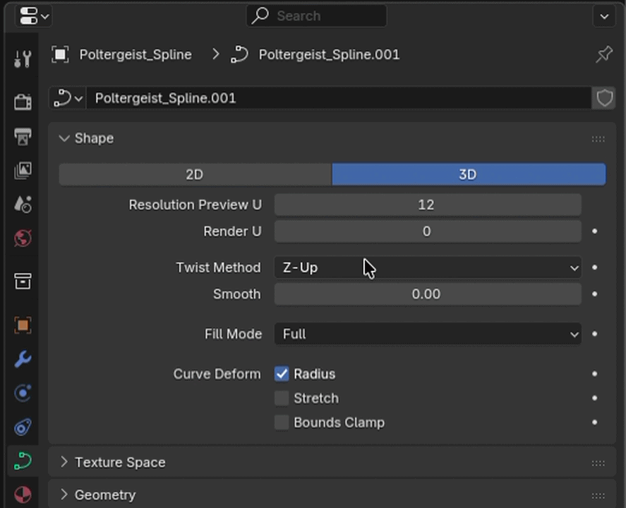Open the Modifiers wrench tab
Viewport: 626px width, 508px height.
click(23, 359)
